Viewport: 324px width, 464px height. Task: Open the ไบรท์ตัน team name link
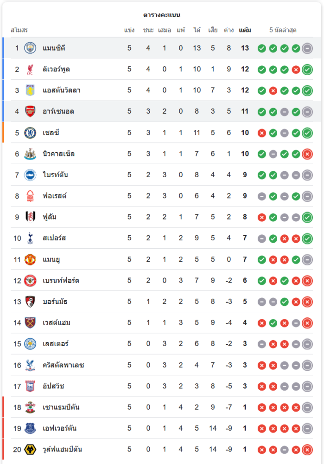pos(55,175)
